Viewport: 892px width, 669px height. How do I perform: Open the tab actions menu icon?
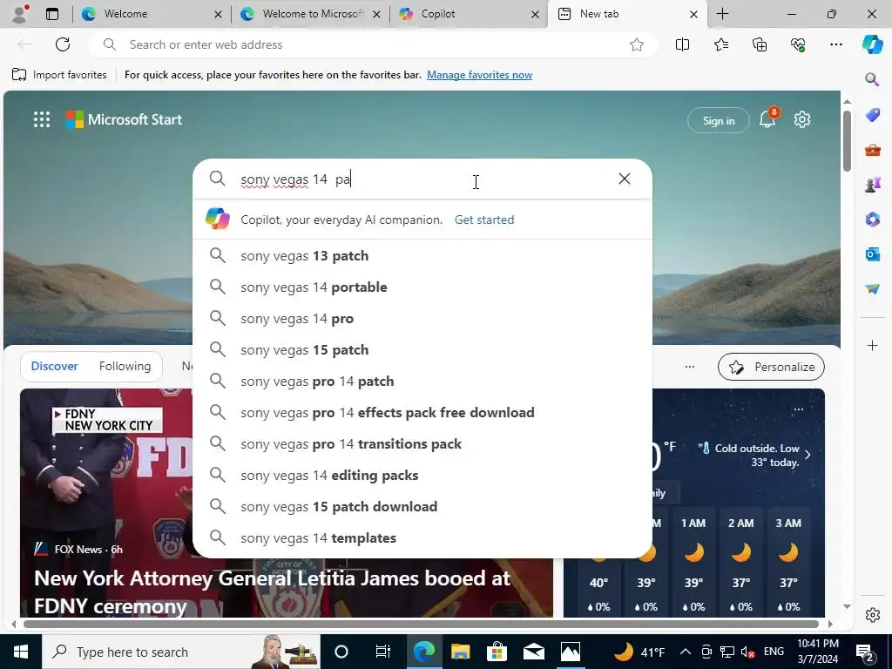click(x=51, y=14)
